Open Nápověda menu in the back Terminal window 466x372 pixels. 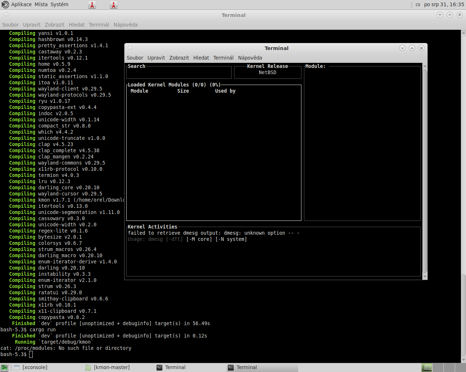click(x=126, y=25)
